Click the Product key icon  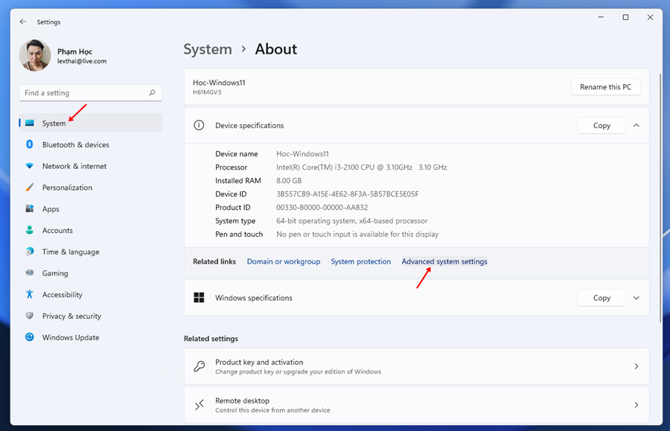tap(199, 366)
